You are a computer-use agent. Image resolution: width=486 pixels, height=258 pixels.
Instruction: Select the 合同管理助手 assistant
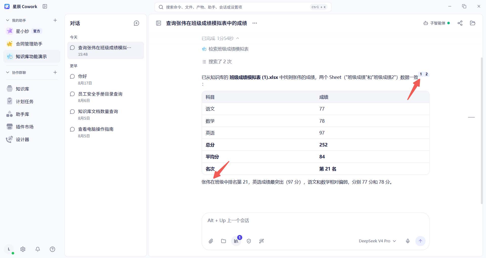pos(32,44)
